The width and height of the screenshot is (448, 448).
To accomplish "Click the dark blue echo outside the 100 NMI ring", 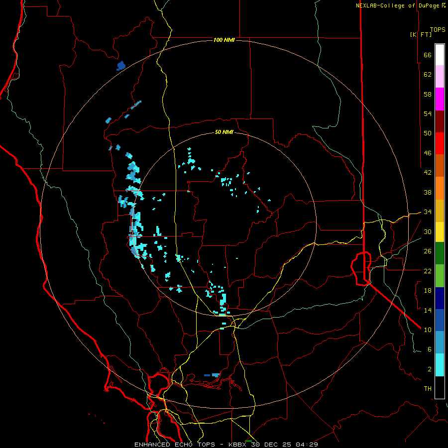I will click(121, 66).
